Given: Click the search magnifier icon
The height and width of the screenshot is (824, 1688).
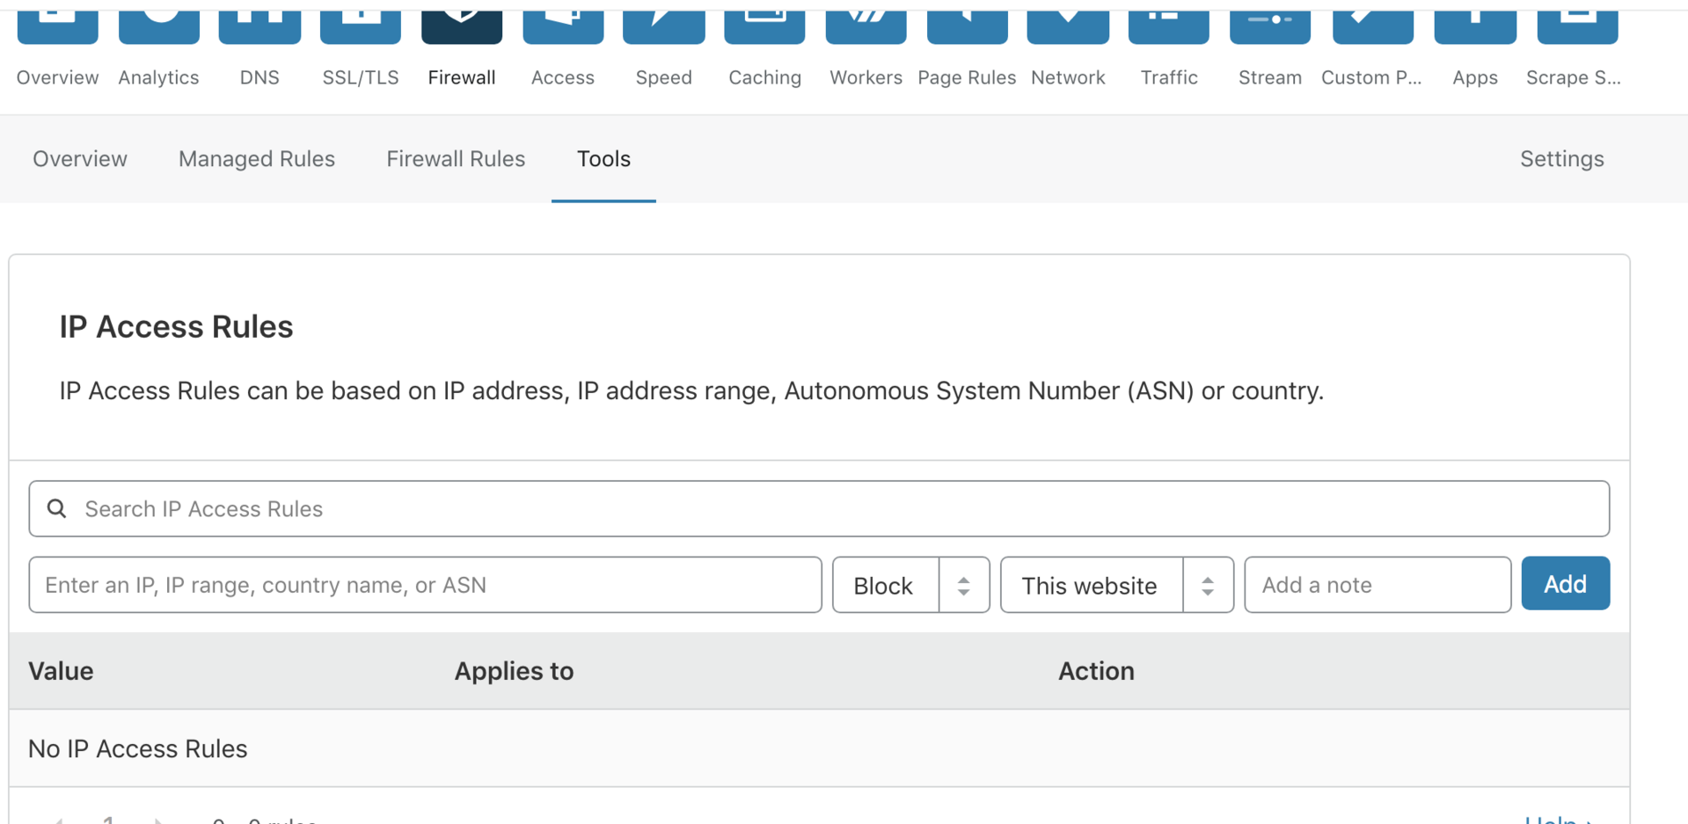Looking at the screenshot, I should (x=57, y=508).
